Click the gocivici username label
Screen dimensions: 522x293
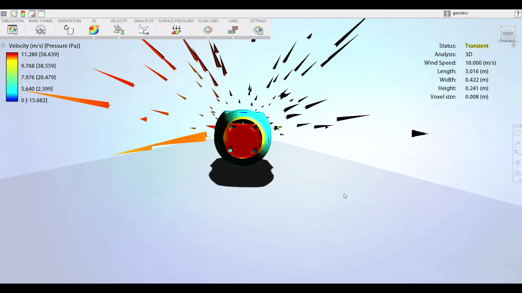pyautogui.click(x=460, y=13)
